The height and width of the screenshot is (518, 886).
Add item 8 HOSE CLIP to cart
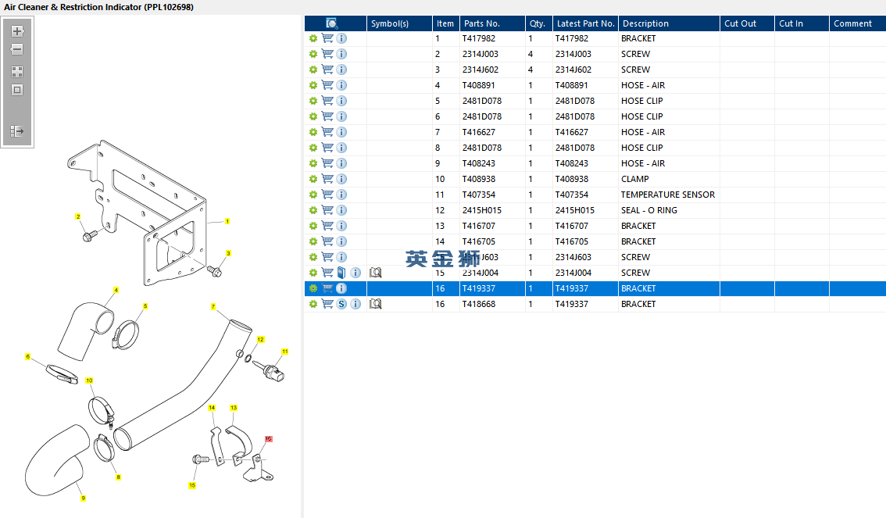tap(327, 147)
